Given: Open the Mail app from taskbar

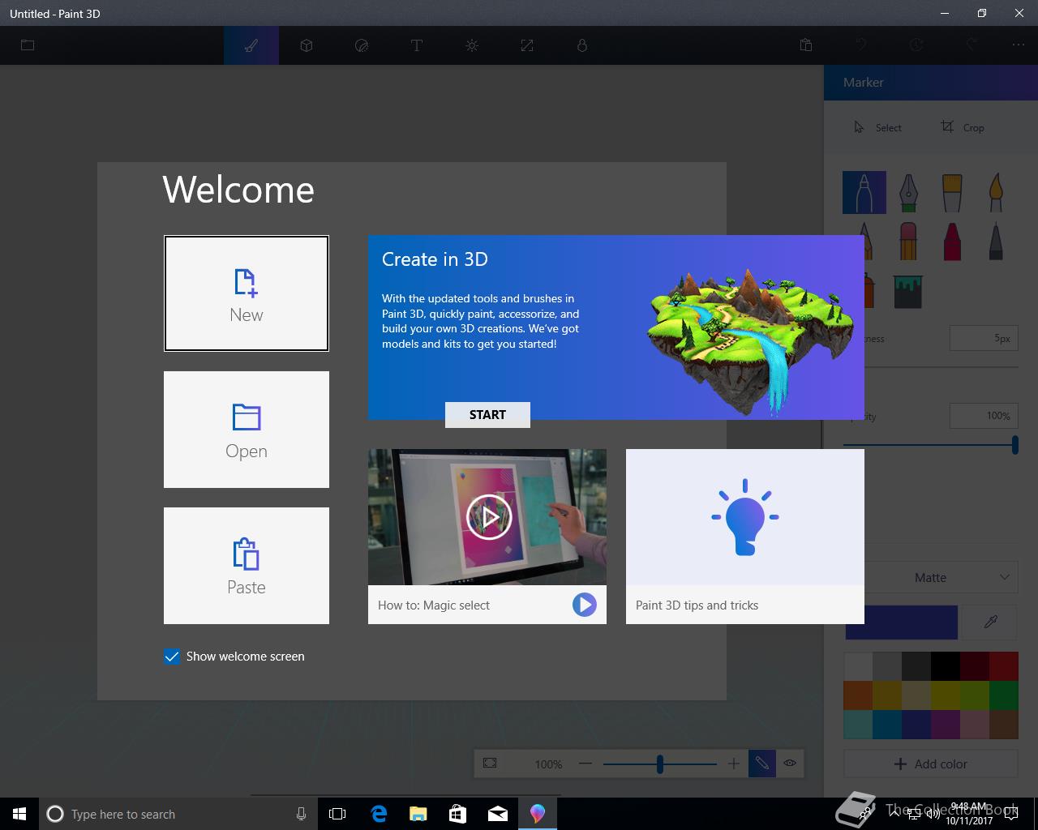Looking at the screenshot, I should pos(497,814).
